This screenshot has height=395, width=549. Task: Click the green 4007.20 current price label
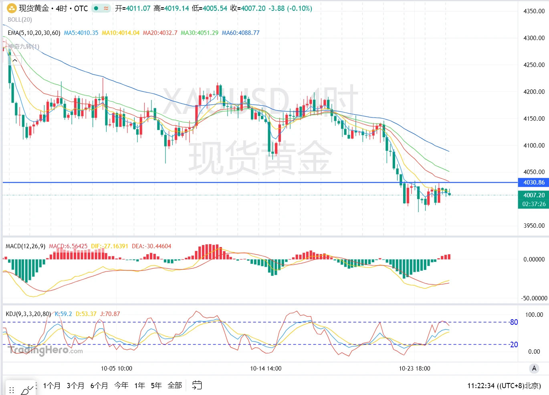(534, 195)
